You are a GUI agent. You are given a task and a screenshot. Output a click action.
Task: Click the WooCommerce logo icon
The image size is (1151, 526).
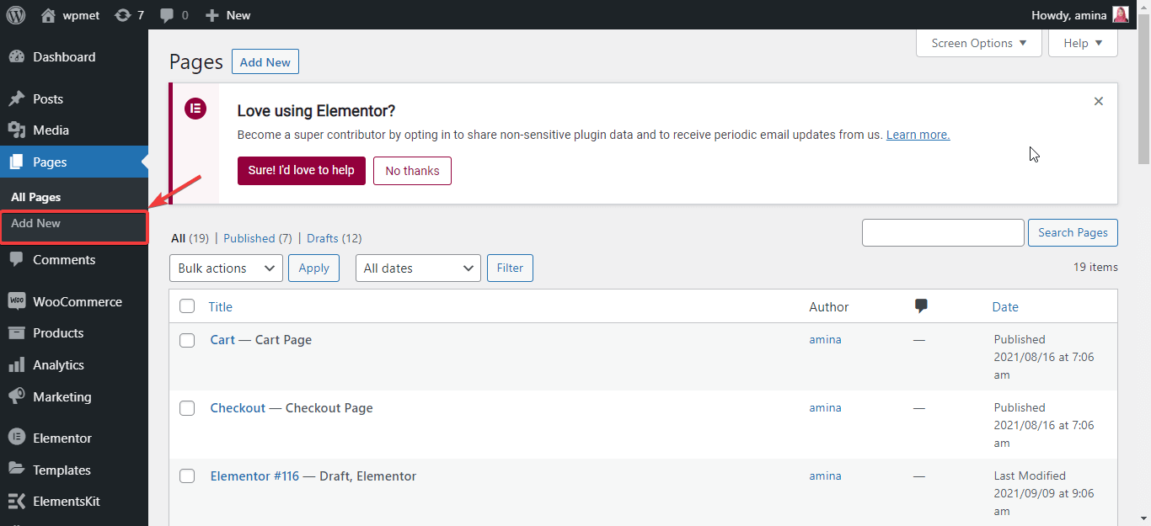click(16, 301)
